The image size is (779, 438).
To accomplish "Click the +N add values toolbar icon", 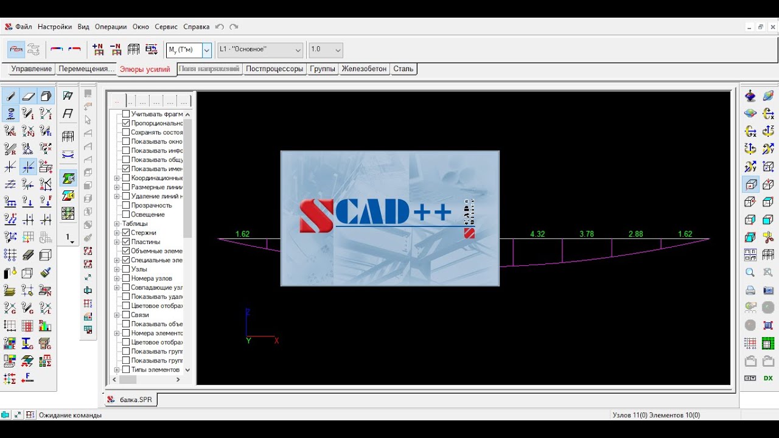I will point(98,49).
